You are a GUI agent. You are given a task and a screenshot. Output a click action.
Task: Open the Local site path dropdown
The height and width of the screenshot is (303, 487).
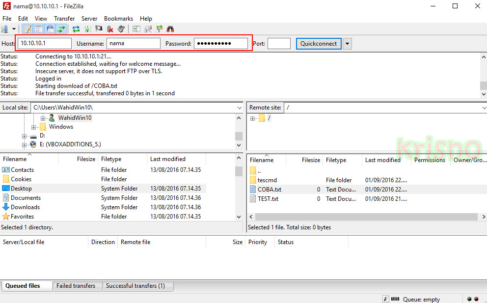tap(239, 108)
